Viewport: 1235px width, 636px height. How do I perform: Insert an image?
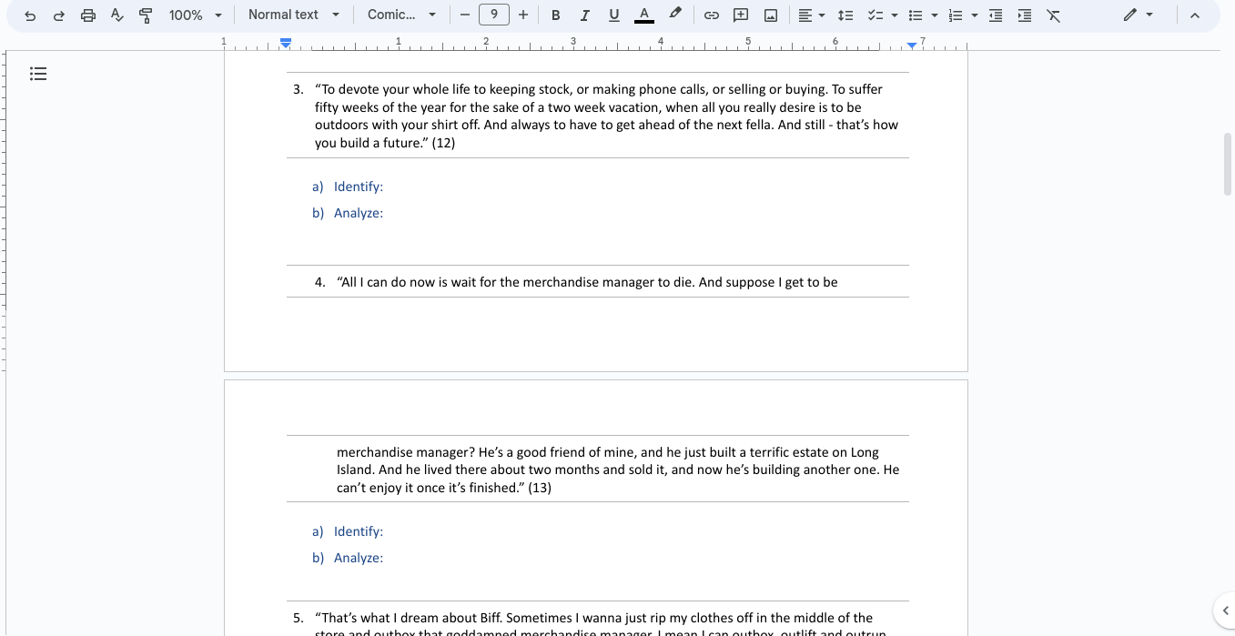[x=771, y=15]
